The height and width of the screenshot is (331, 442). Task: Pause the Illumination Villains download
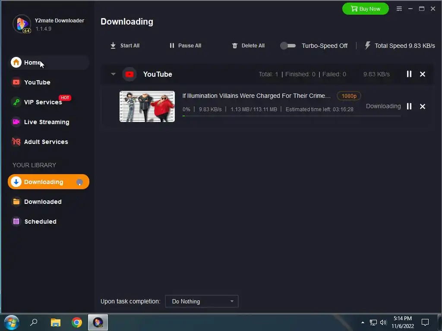point(409,106)
